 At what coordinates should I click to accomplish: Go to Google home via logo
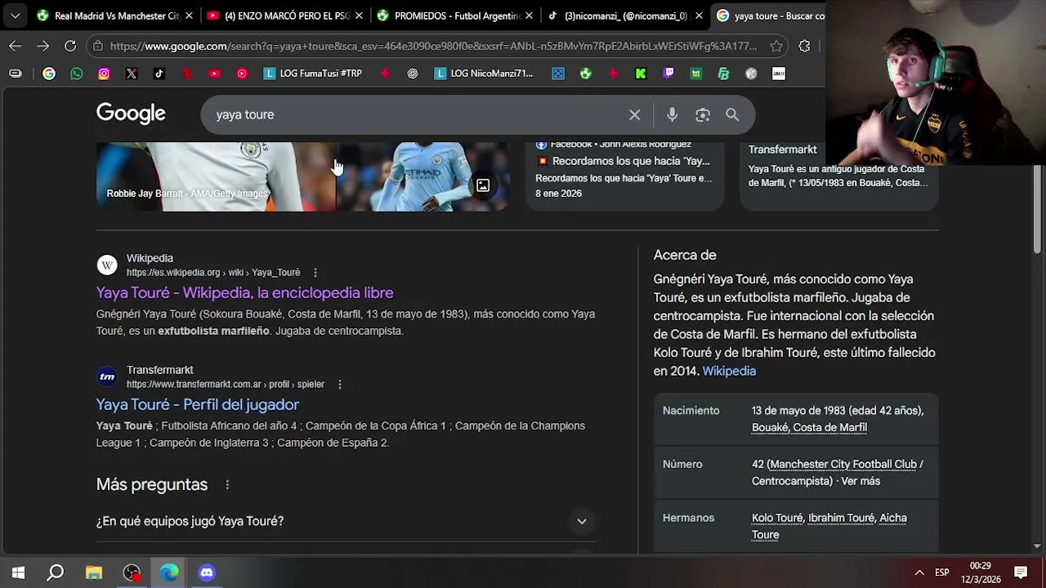coord(131,114)
